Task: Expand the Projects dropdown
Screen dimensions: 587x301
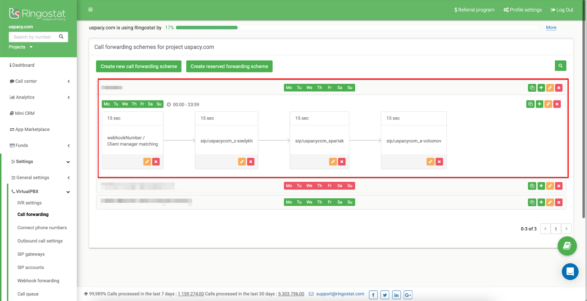Action: pyautogui.click(x=21, y=47)
